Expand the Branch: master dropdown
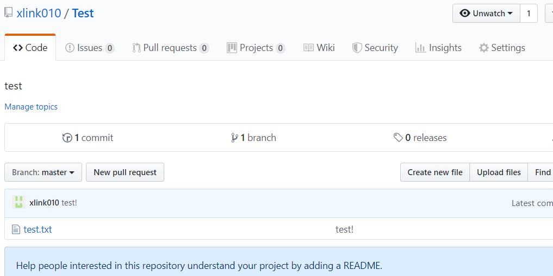 43,172
